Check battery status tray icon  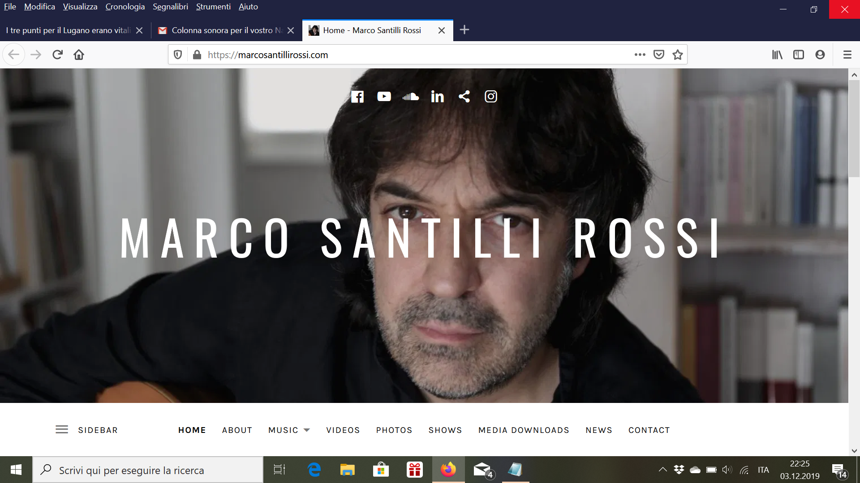click(711, 470)
